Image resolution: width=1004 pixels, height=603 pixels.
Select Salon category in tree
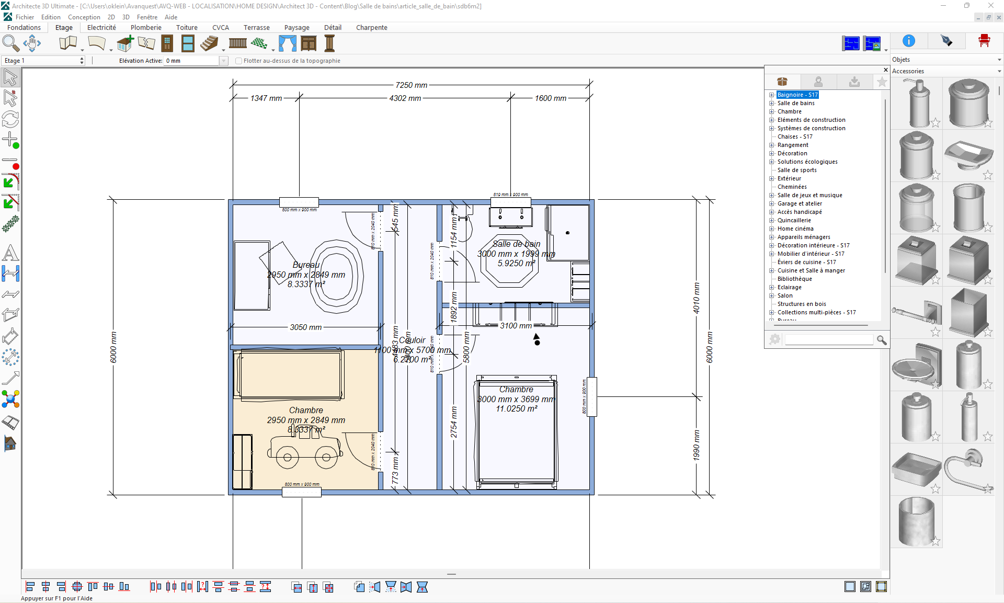click(785, 295)
